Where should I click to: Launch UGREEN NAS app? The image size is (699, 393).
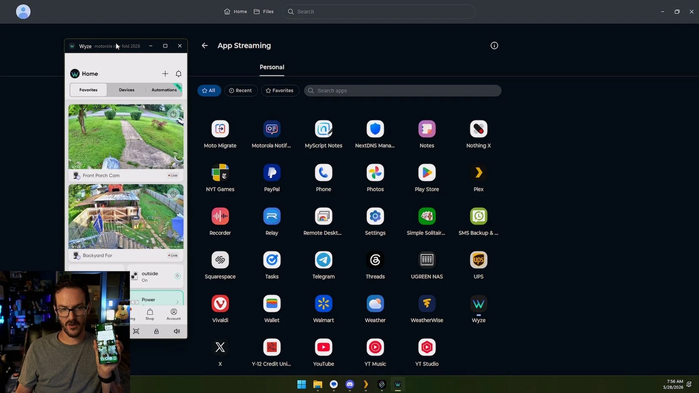click(x=427, y=260)
